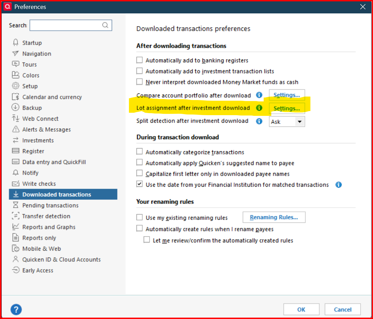
Task: Click the Colors palette icon
Action: pyautogui.click(x=15, y=75)
